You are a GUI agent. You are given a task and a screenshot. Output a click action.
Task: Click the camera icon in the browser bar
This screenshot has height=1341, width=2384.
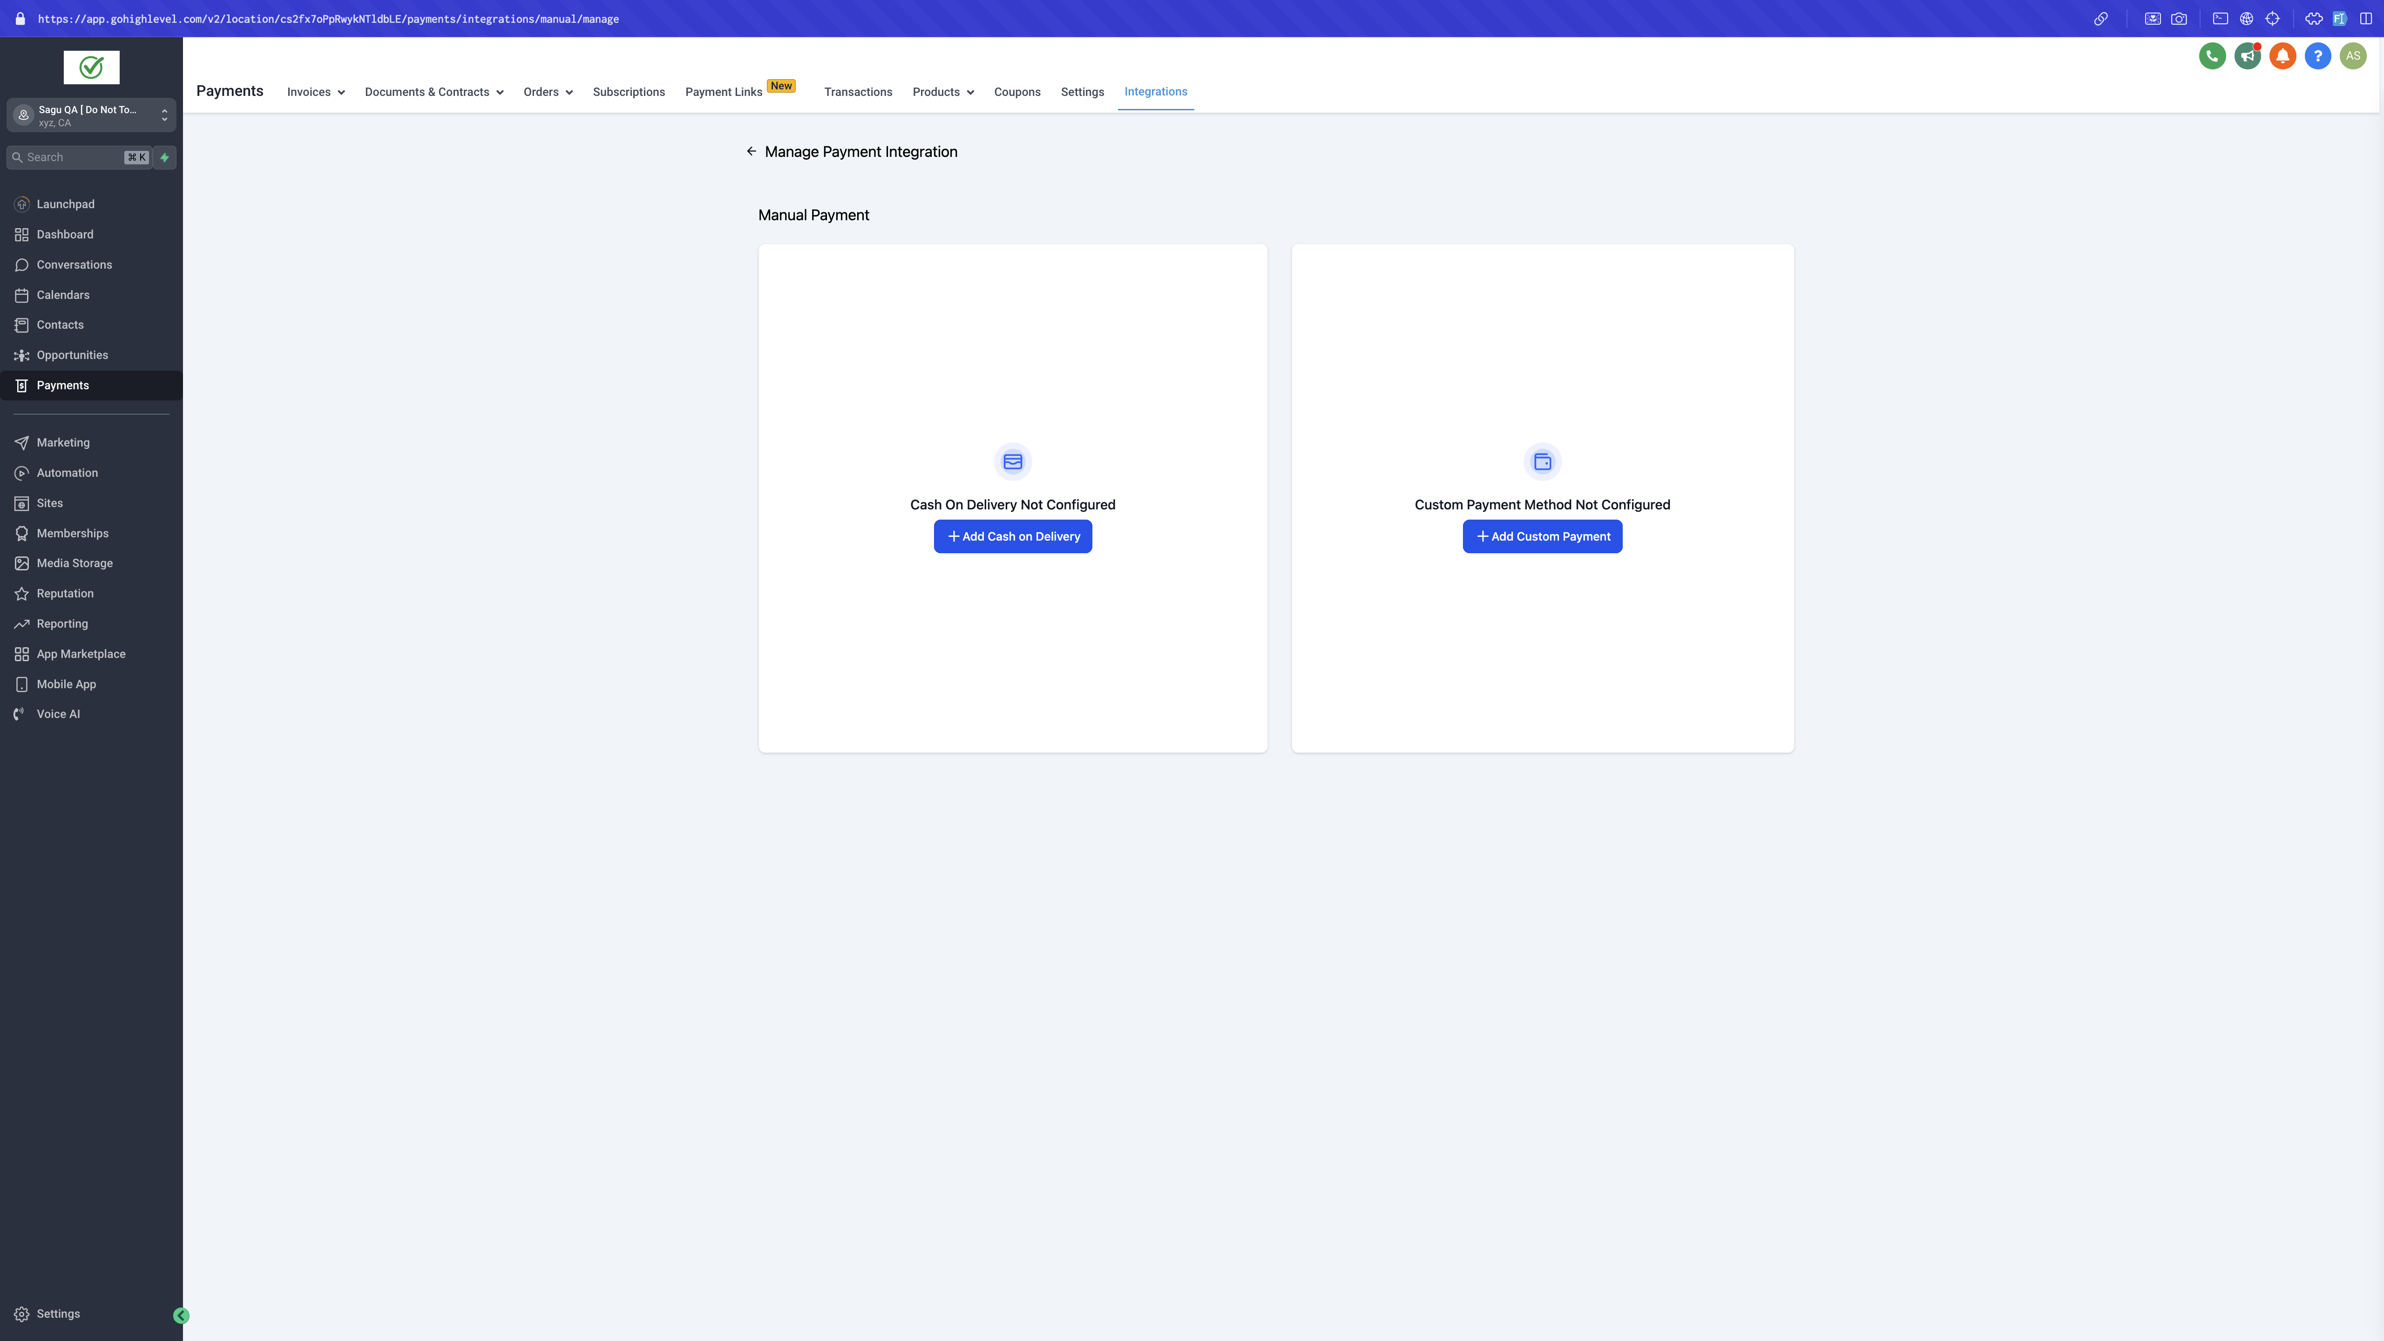2179,19
